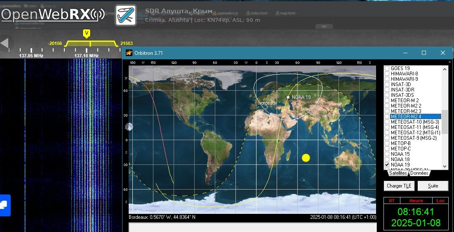Viewport: 454px width, 232px height.
Task: Select the RT real-time mode label
Action: [392, 200]
